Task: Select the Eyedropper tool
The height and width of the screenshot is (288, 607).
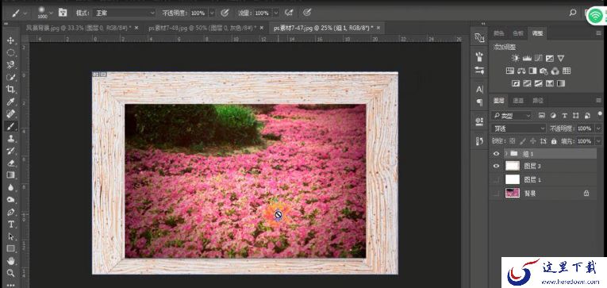Action: (x=10, y=102)
